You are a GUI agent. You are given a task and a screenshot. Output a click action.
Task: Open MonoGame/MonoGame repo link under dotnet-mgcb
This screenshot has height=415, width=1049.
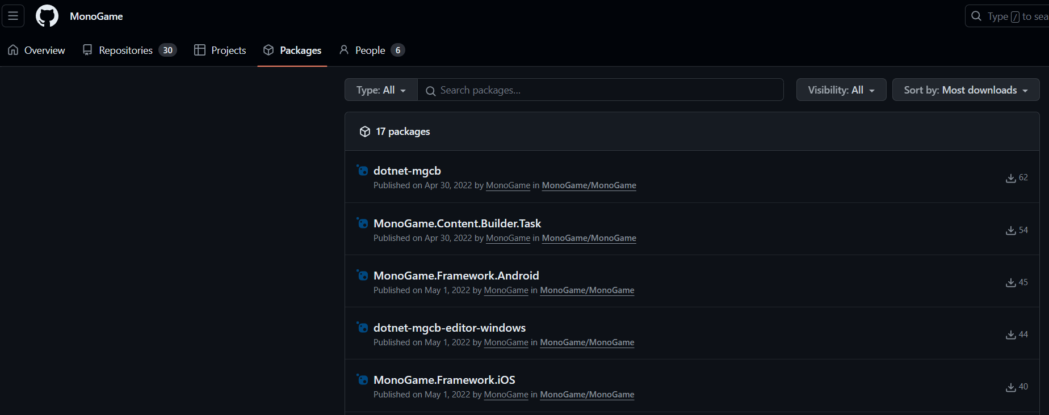point(589,185)
